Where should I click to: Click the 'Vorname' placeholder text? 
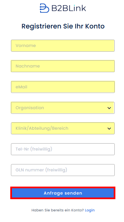click(x=26, y=46)
